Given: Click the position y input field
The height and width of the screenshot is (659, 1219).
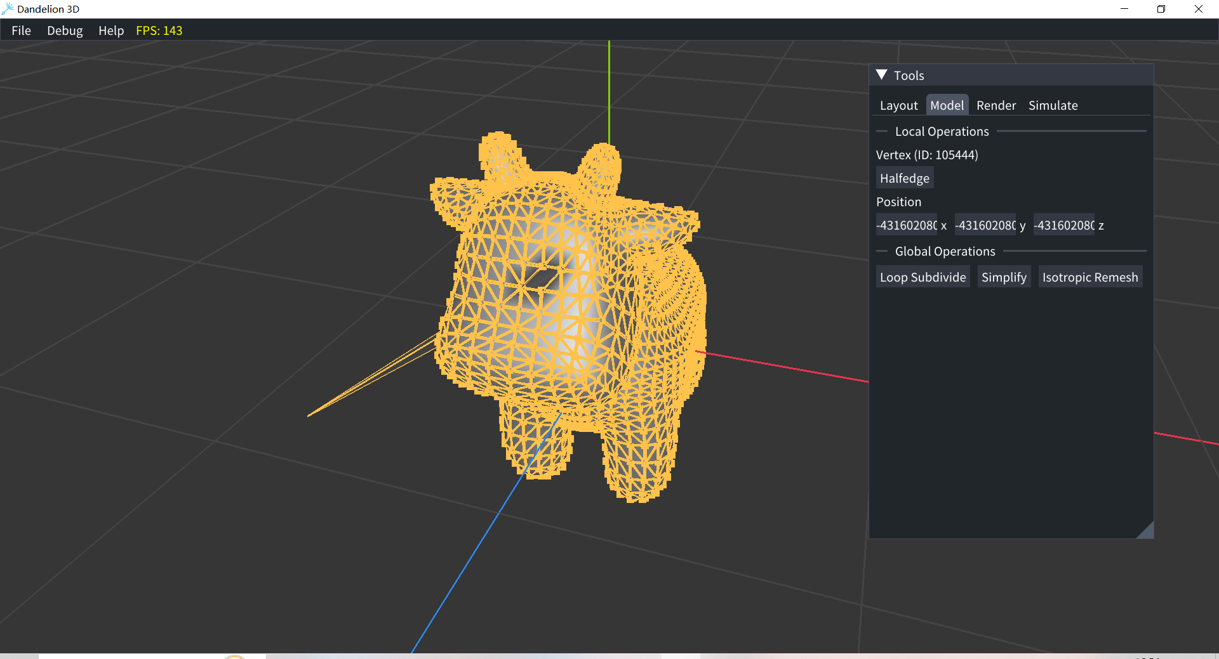Looking at the screenshot, I should click(x=985, y=225).
